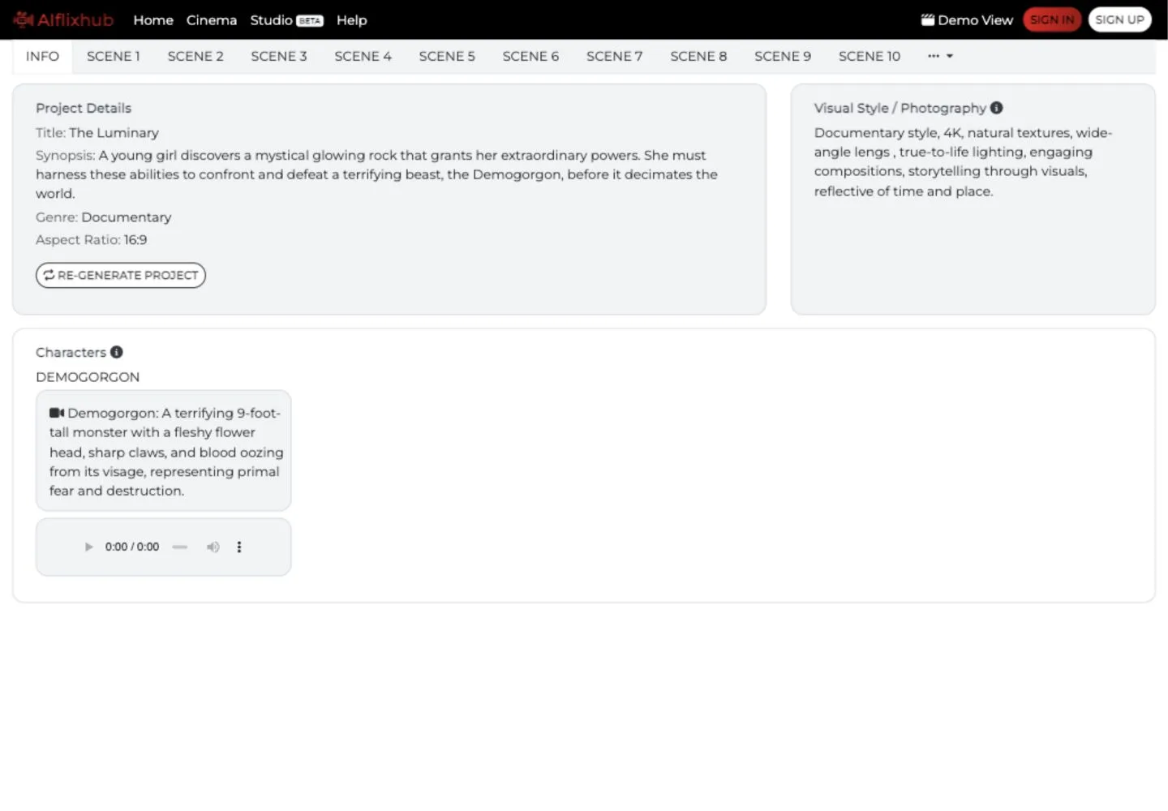
Task: Click the Demo View clapperboard icon
Action: [928, 19]
